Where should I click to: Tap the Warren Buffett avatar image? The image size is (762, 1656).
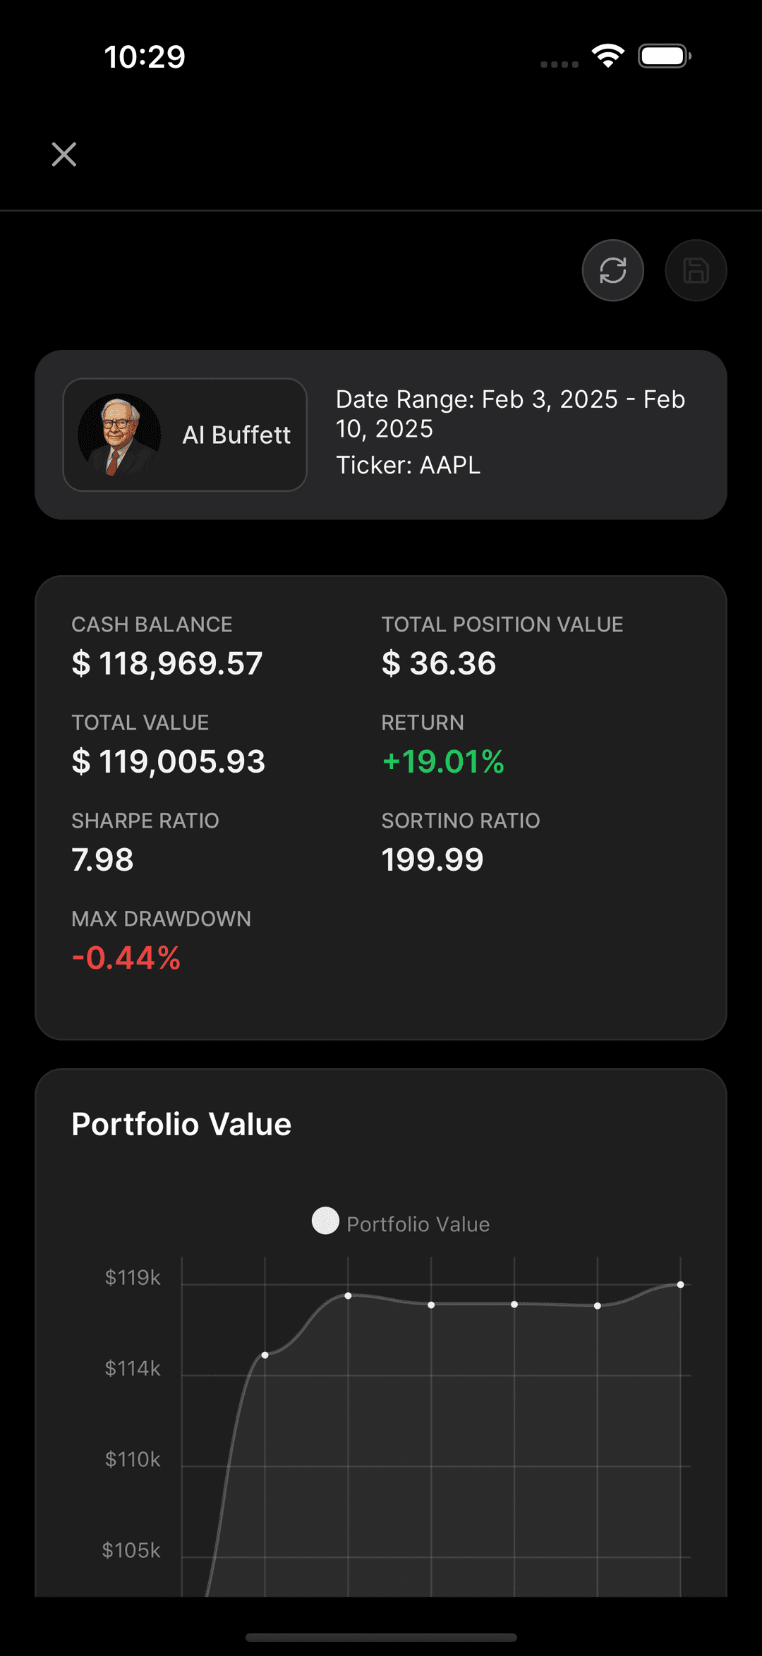(119, 435)
